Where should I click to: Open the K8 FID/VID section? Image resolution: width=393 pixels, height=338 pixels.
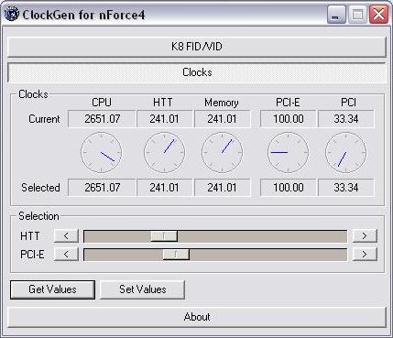(197, 47)
